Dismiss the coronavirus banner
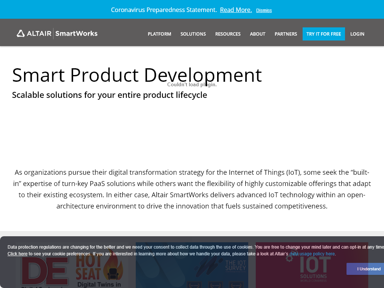384x288 pixels. coord(264,10)
